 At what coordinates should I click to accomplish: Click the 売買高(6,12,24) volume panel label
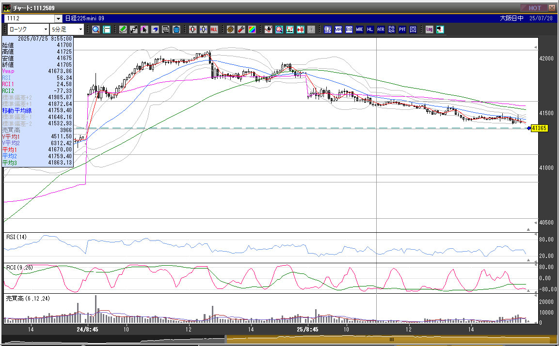click(28, 299)
